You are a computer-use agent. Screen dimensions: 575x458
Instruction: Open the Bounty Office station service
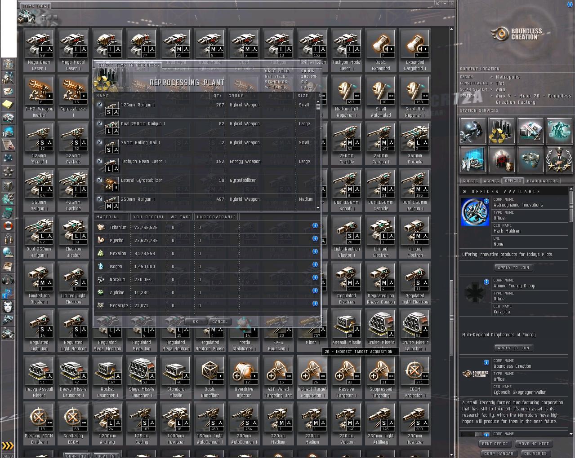click(502, 160)
